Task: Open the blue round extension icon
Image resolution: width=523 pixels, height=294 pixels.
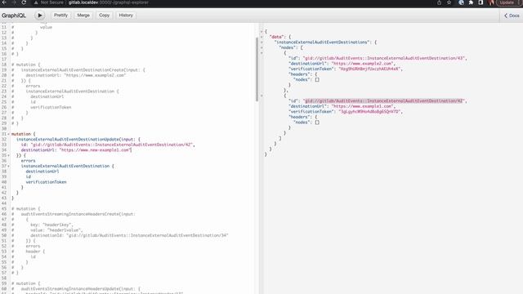Action: pos(461,2)
